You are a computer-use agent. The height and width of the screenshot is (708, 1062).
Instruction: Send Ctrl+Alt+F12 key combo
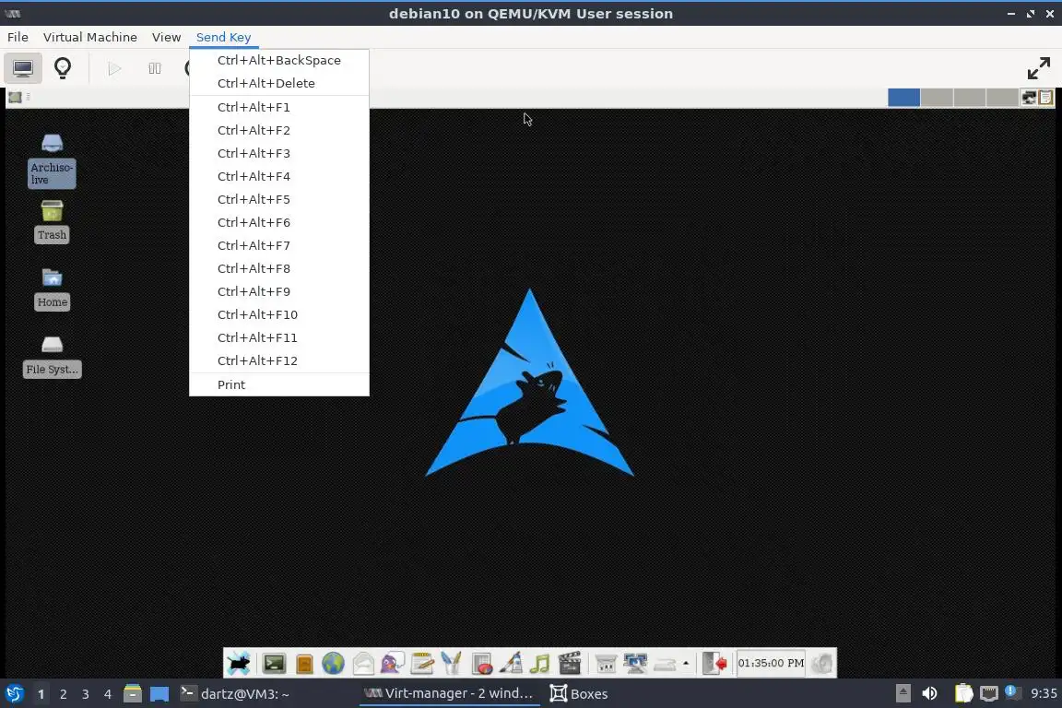(x=279, y=360)
